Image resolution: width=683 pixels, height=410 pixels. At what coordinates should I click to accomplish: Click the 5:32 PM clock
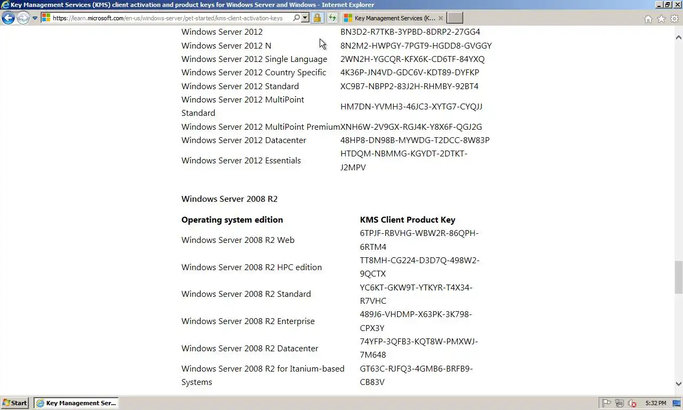[655, 403]
